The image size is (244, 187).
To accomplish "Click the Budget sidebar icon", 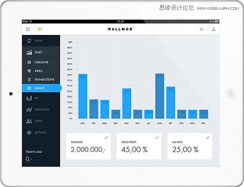I will tap(29, 88).
